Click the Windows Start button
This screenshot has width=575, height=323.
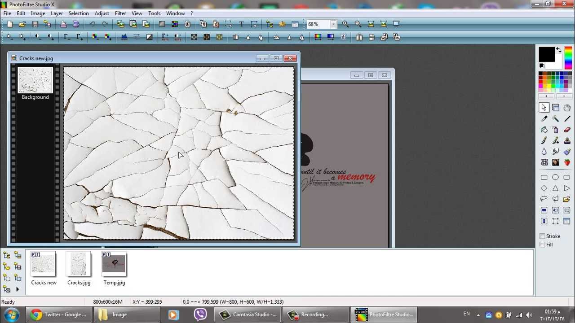coord(11,314)
